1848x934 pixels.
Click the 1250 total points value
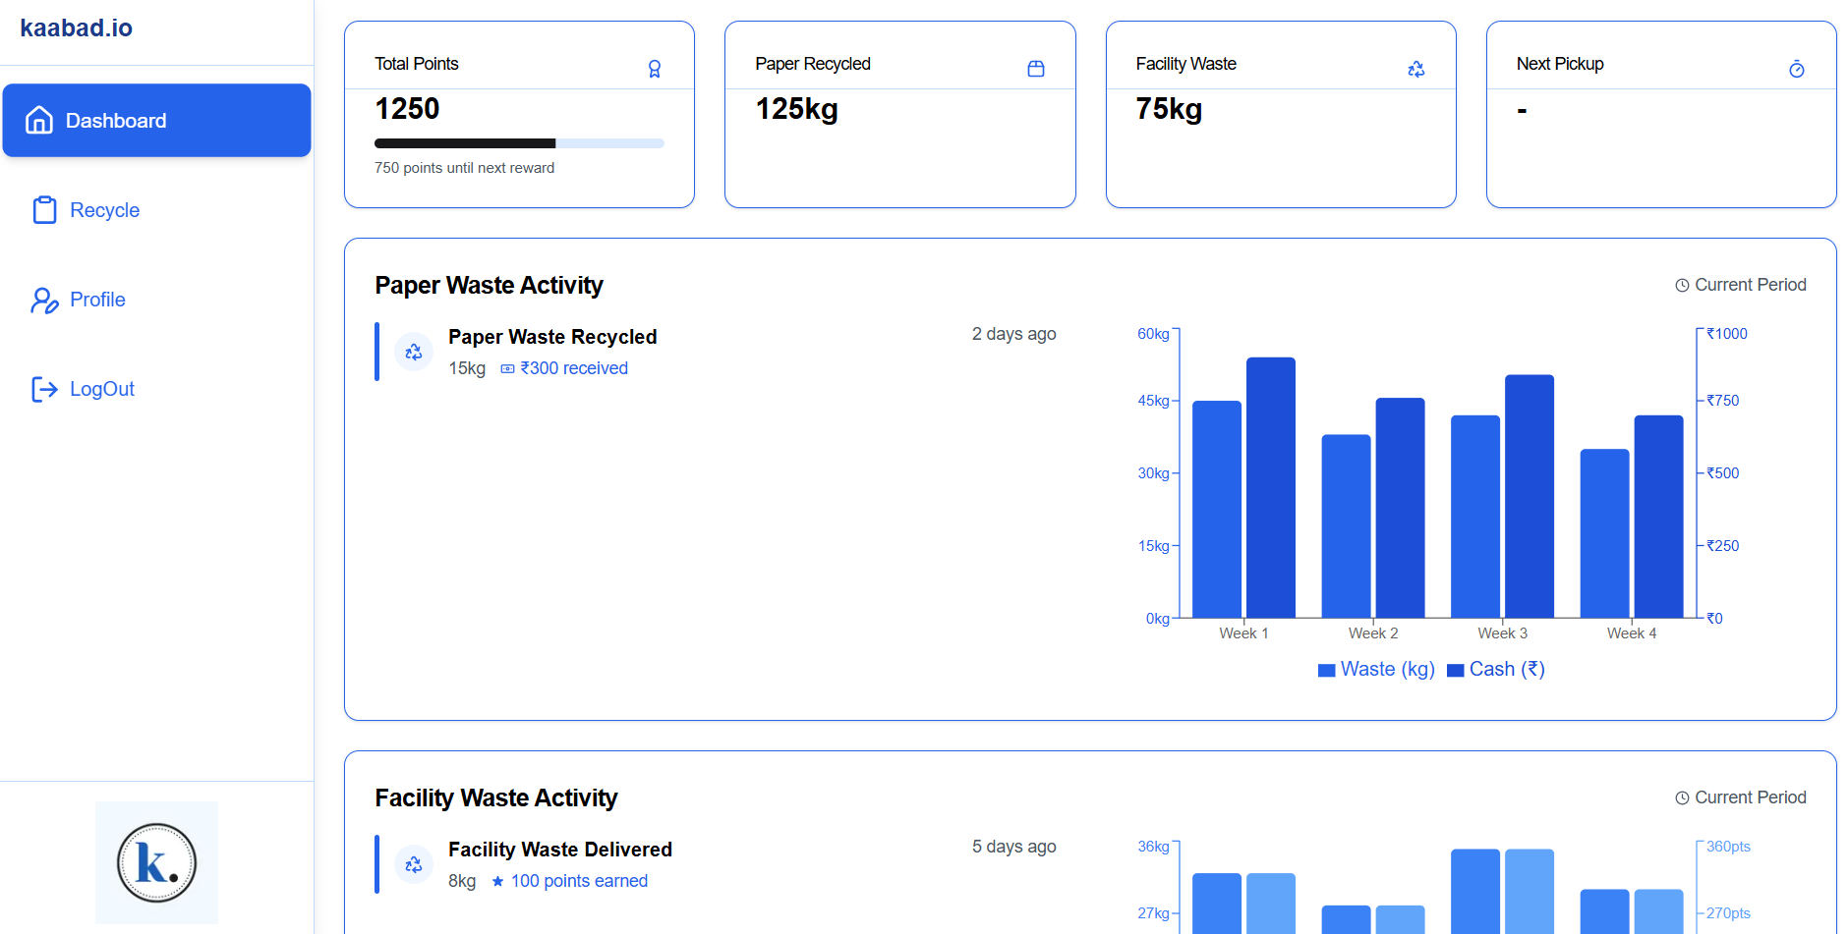[x=407, y=109]
